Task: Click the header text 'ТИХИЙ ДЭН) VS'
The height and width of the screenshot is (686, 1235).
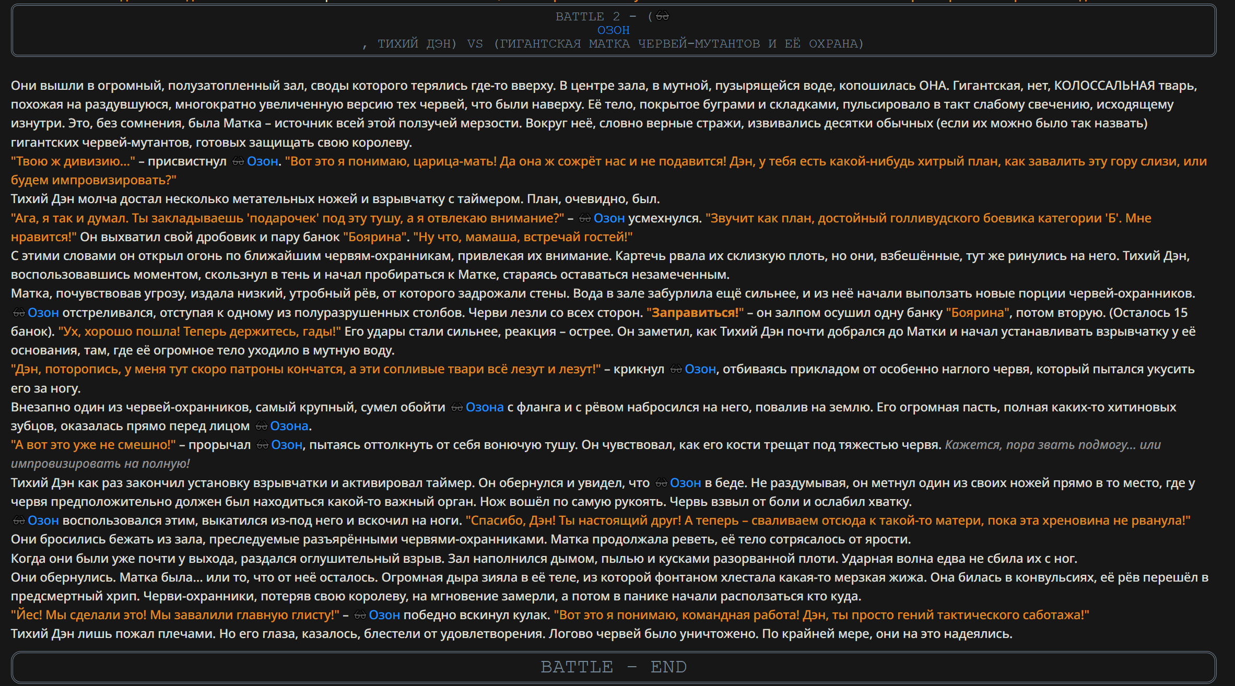Action: tap(431, 44)
